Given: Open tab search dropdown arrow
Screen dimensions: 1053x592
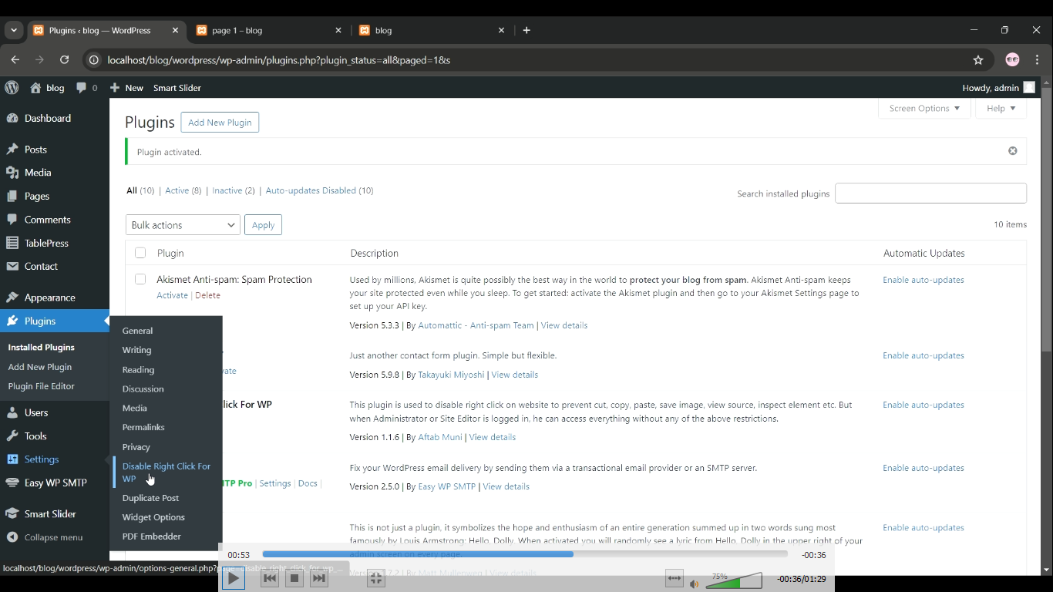Looking at the screenshot, I should tap(14, 30).
